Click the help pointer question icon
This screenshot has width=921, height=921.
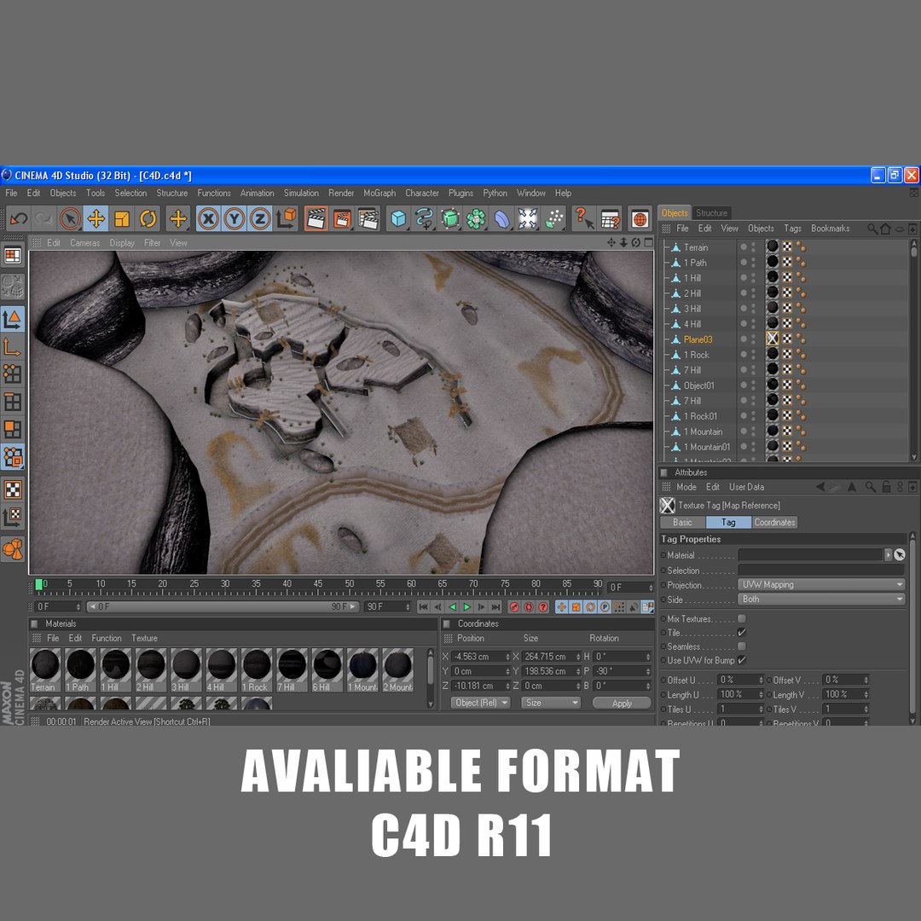coord(584,219)
